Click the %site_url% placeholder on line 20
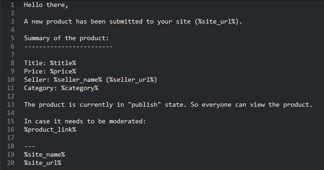This screenshot has width=324, height=170. [x=43, y=163]
